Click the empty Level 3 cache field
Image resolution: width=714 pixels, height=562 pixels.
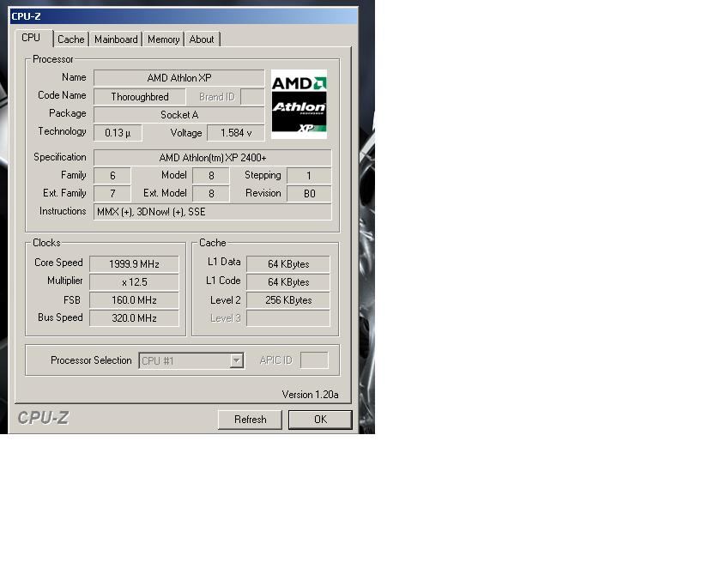coord(288,318)
